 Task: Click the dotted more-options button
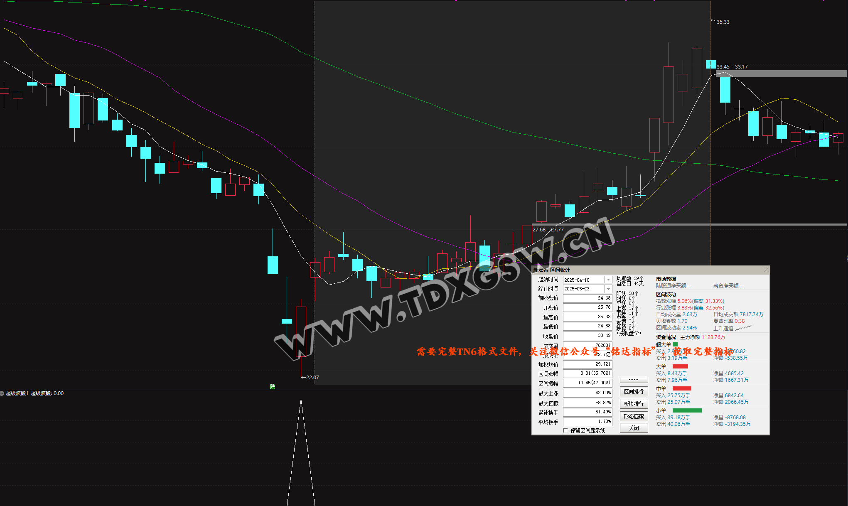[x=634, y=380]
